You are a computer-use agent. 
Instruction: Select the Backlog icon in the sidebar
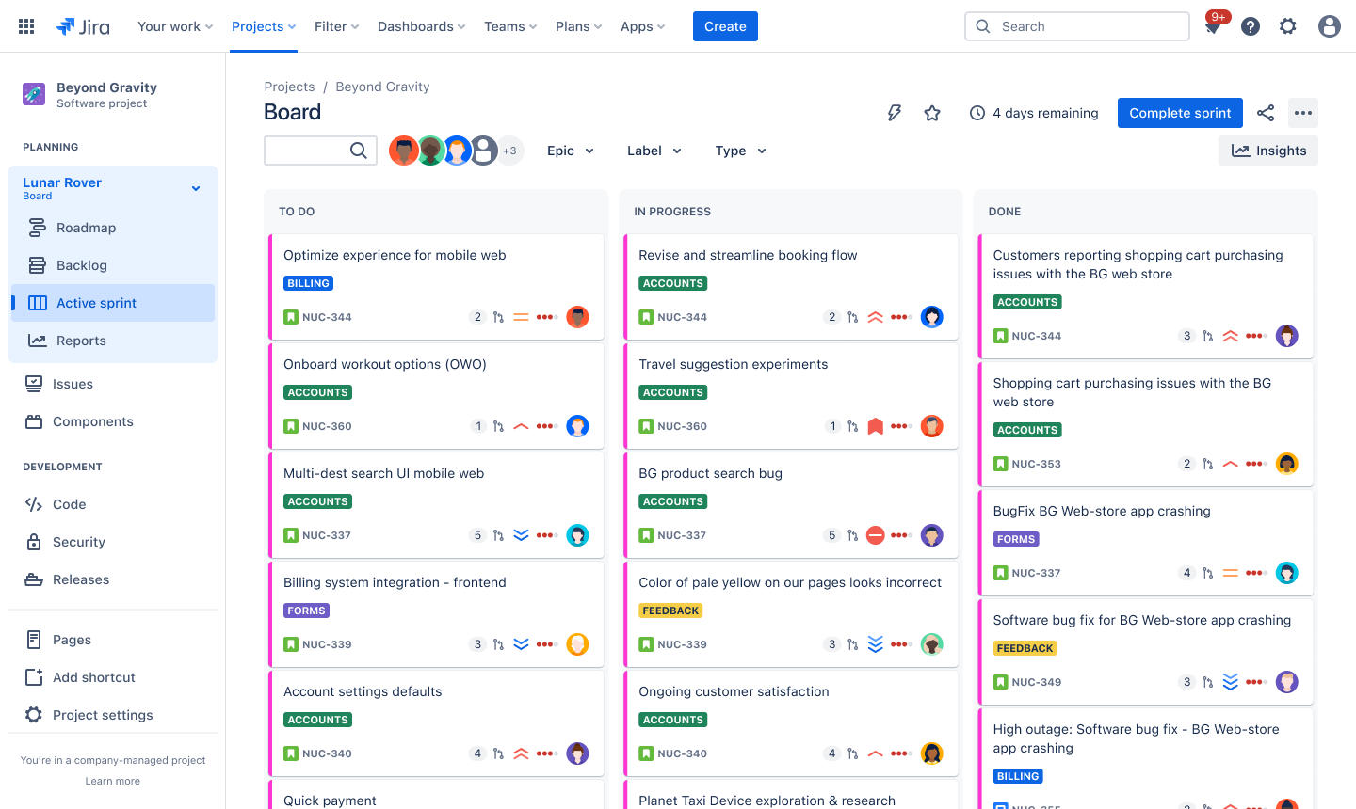(x=38, y=265)
